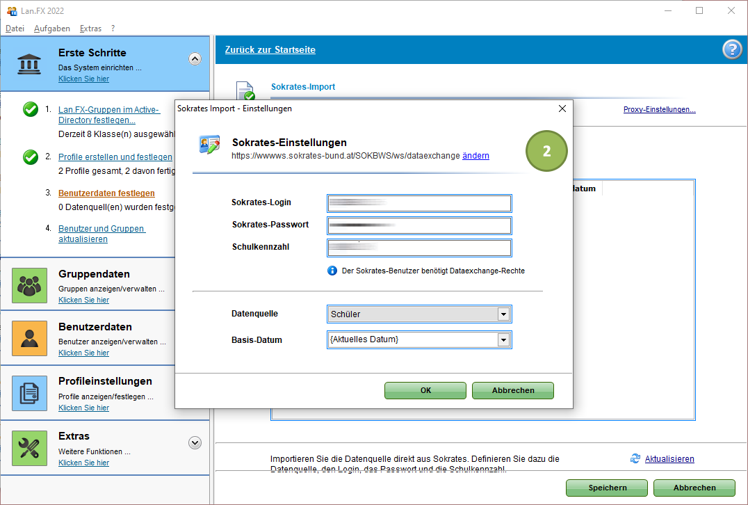Click the Gruppendaten people icon
This screenshot has width=748, height=505.
click(x=30, y=285)
